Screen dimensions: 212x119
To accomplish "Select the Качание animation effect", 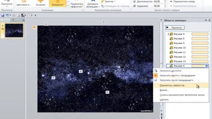I will 40,3.
